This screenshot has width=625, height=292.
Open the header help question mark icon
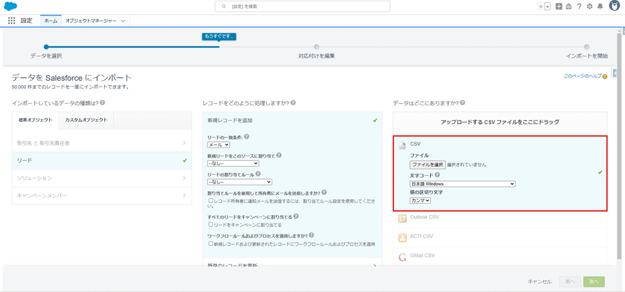pyautogui.click(x=579, y=6)
